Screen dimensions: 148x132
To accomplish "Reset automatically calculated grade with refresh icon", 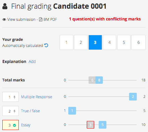I will 46,45.
